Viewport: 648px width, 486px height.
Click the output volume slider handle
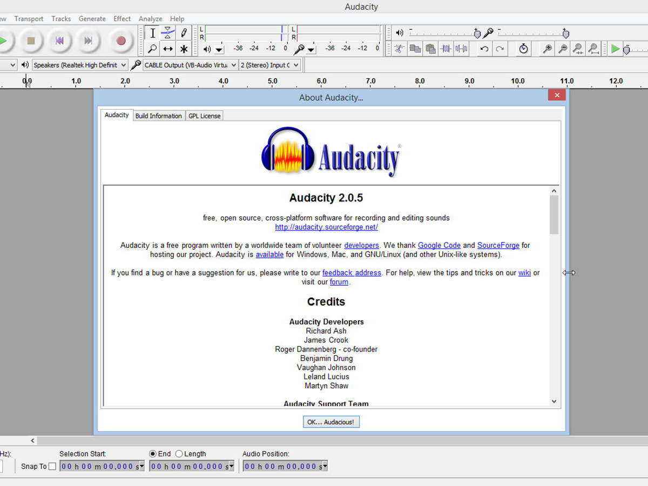coord(477,33)
